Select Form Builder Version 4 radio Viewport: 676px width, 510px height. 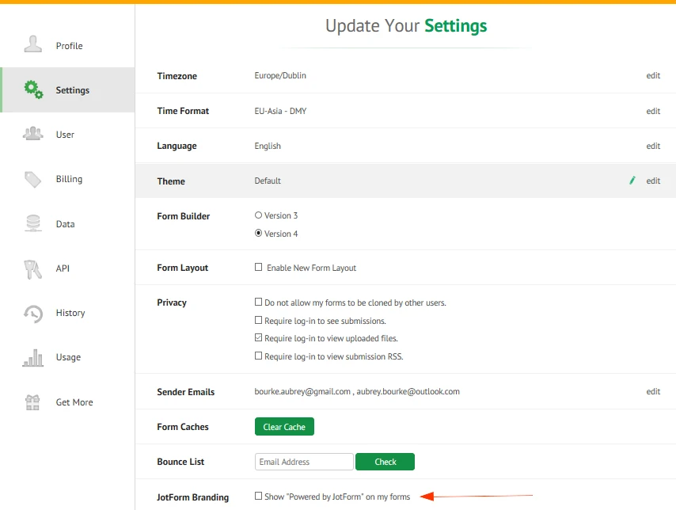258,233
